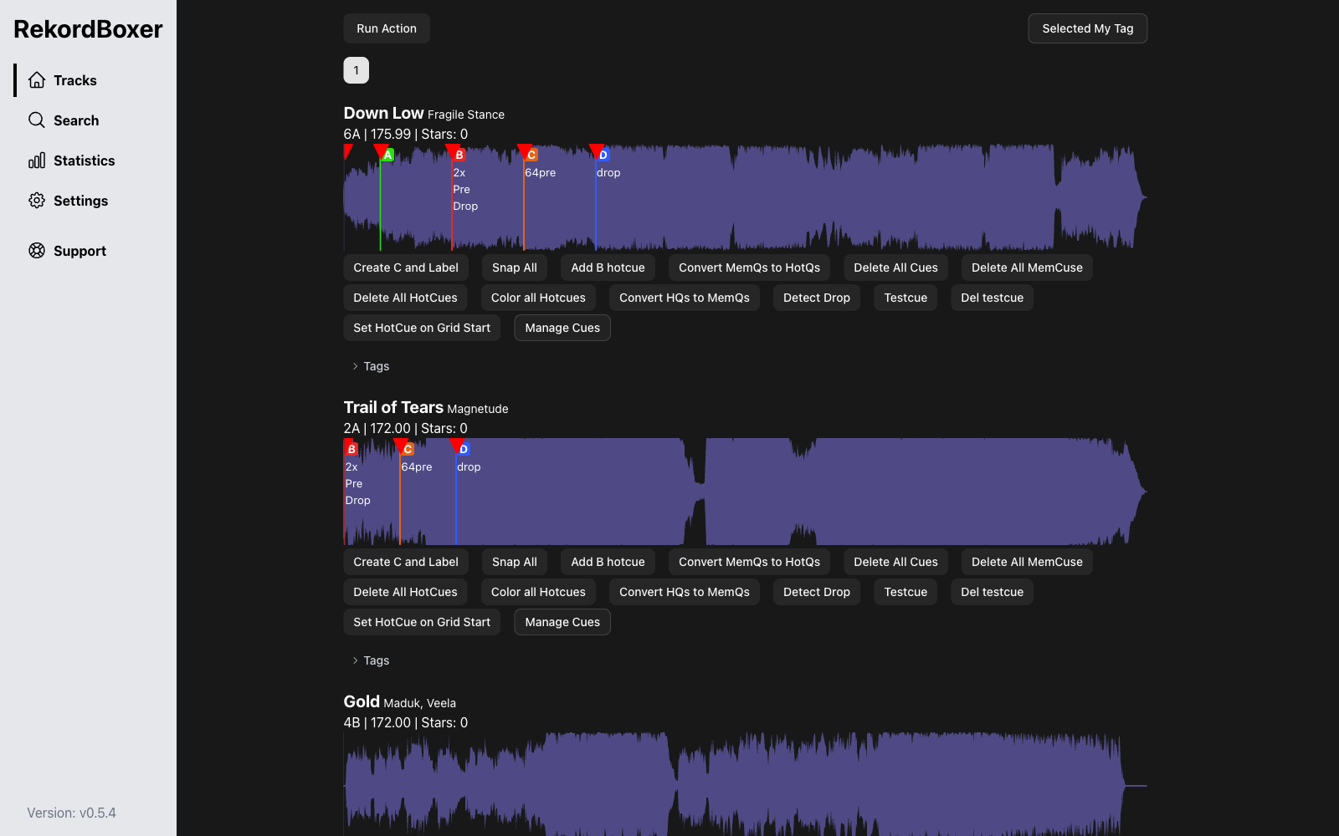Click Convert MemQs to HotQs for Trail of Tears
Image resolution: width=1339 pixels, height=836 pixels.
tap(749, 562)
